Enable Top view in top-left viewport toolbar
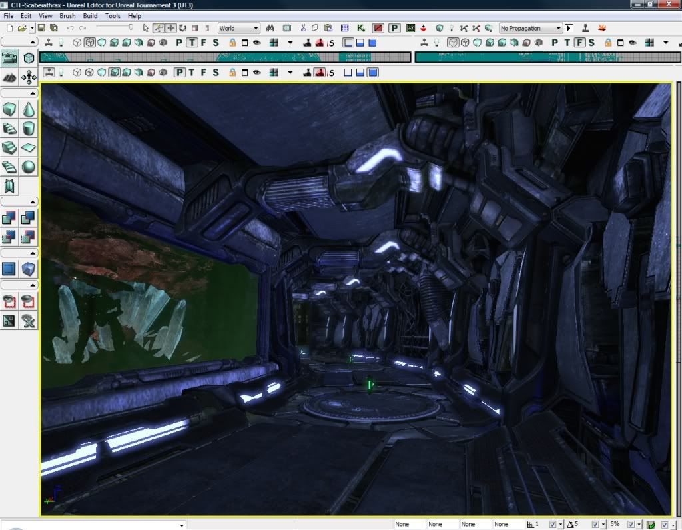The image size is (682, 530). 192,43
